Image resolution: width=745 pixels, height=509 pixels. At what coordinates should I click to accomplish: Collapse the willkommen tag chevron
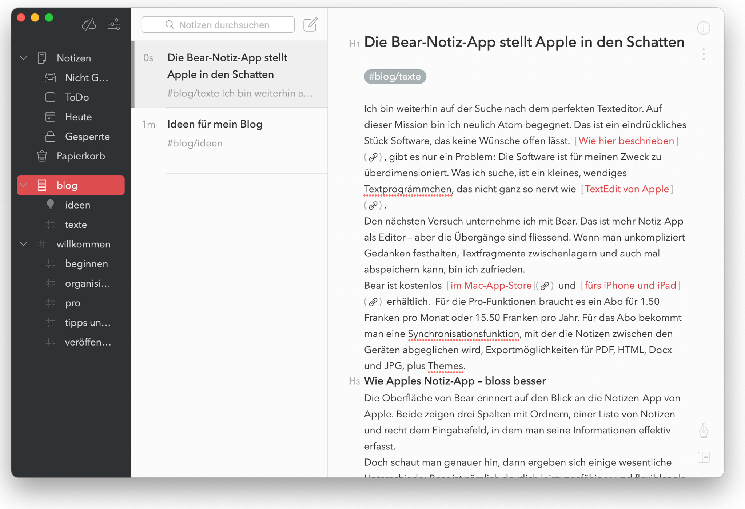[x=24, y=244]
